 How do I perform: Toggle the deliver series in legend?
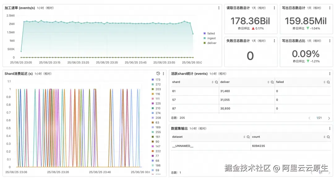click(210, 43)
